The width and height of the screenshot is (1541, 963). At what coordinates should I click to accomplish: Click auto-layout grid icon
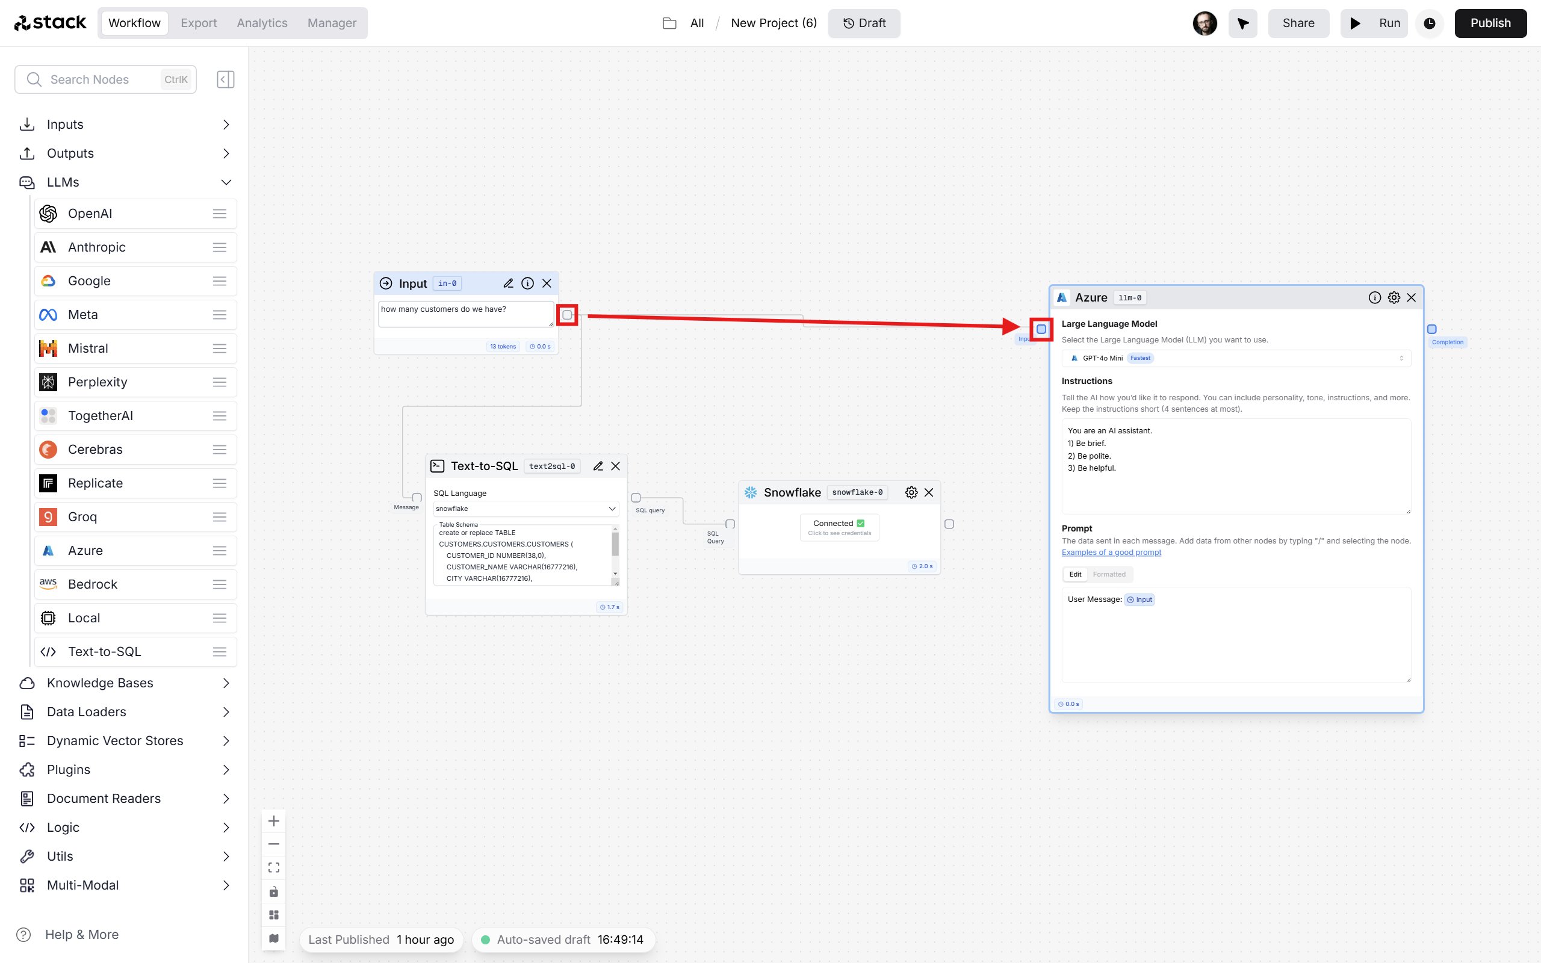[x=274, y=915]
